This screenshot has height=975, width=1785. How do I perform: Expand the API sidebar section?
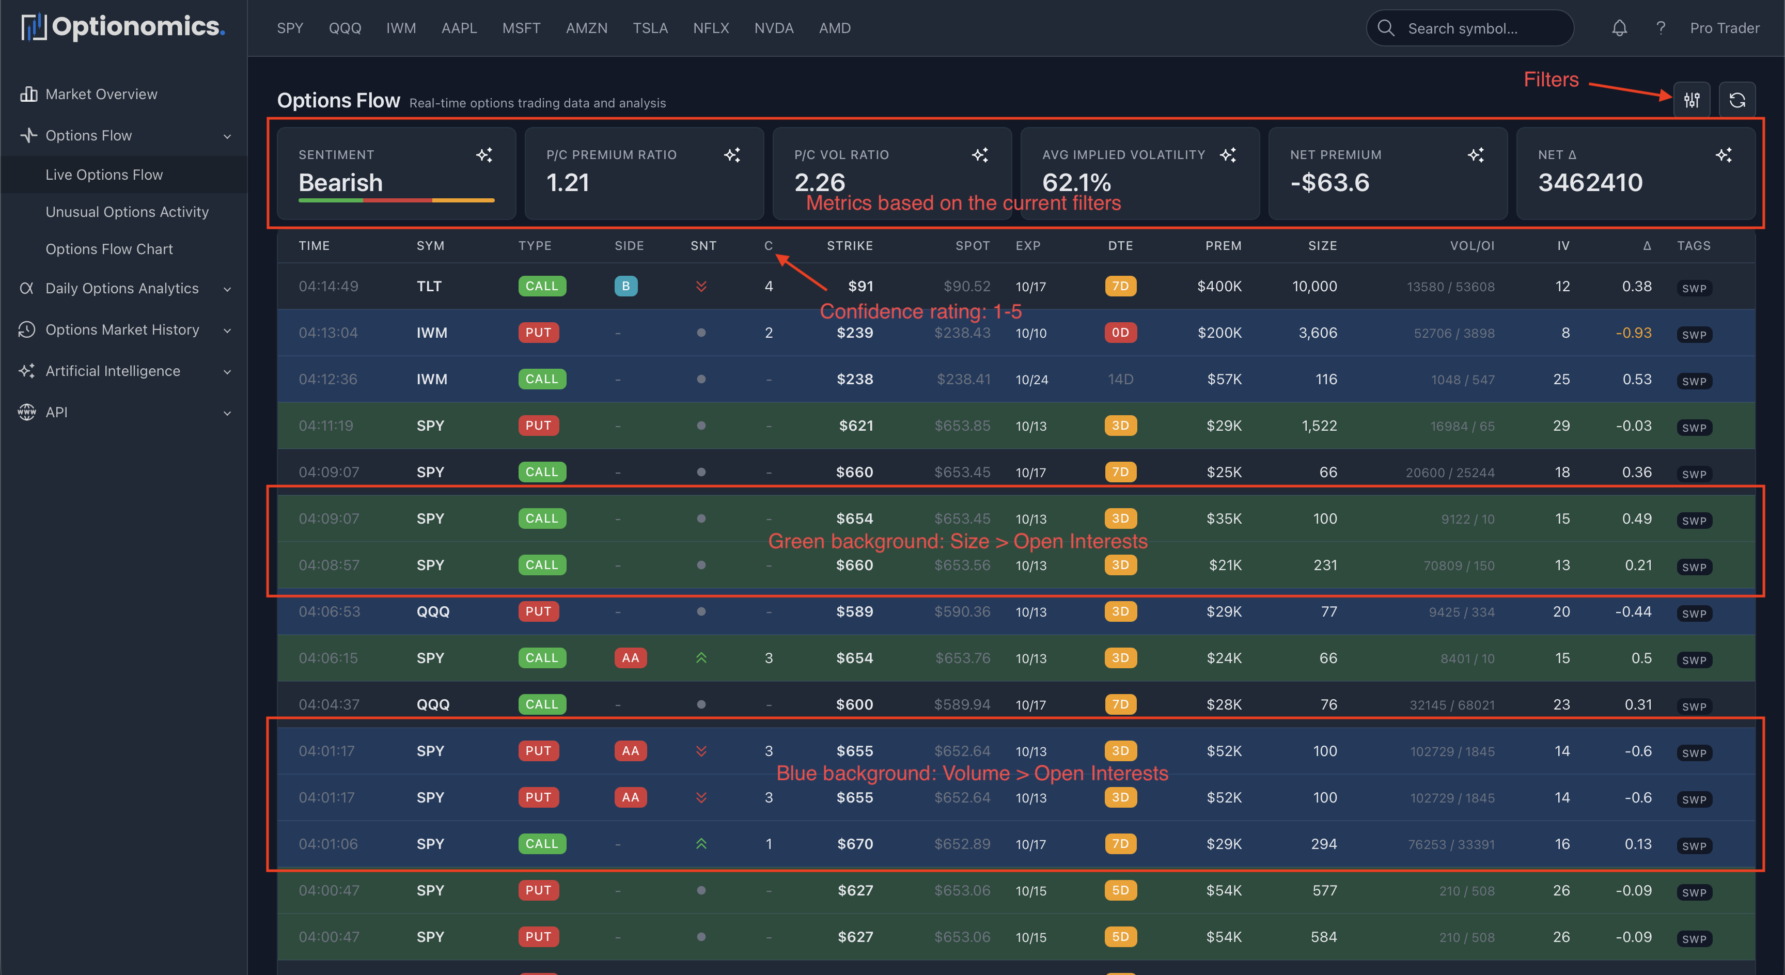[227, 412]
